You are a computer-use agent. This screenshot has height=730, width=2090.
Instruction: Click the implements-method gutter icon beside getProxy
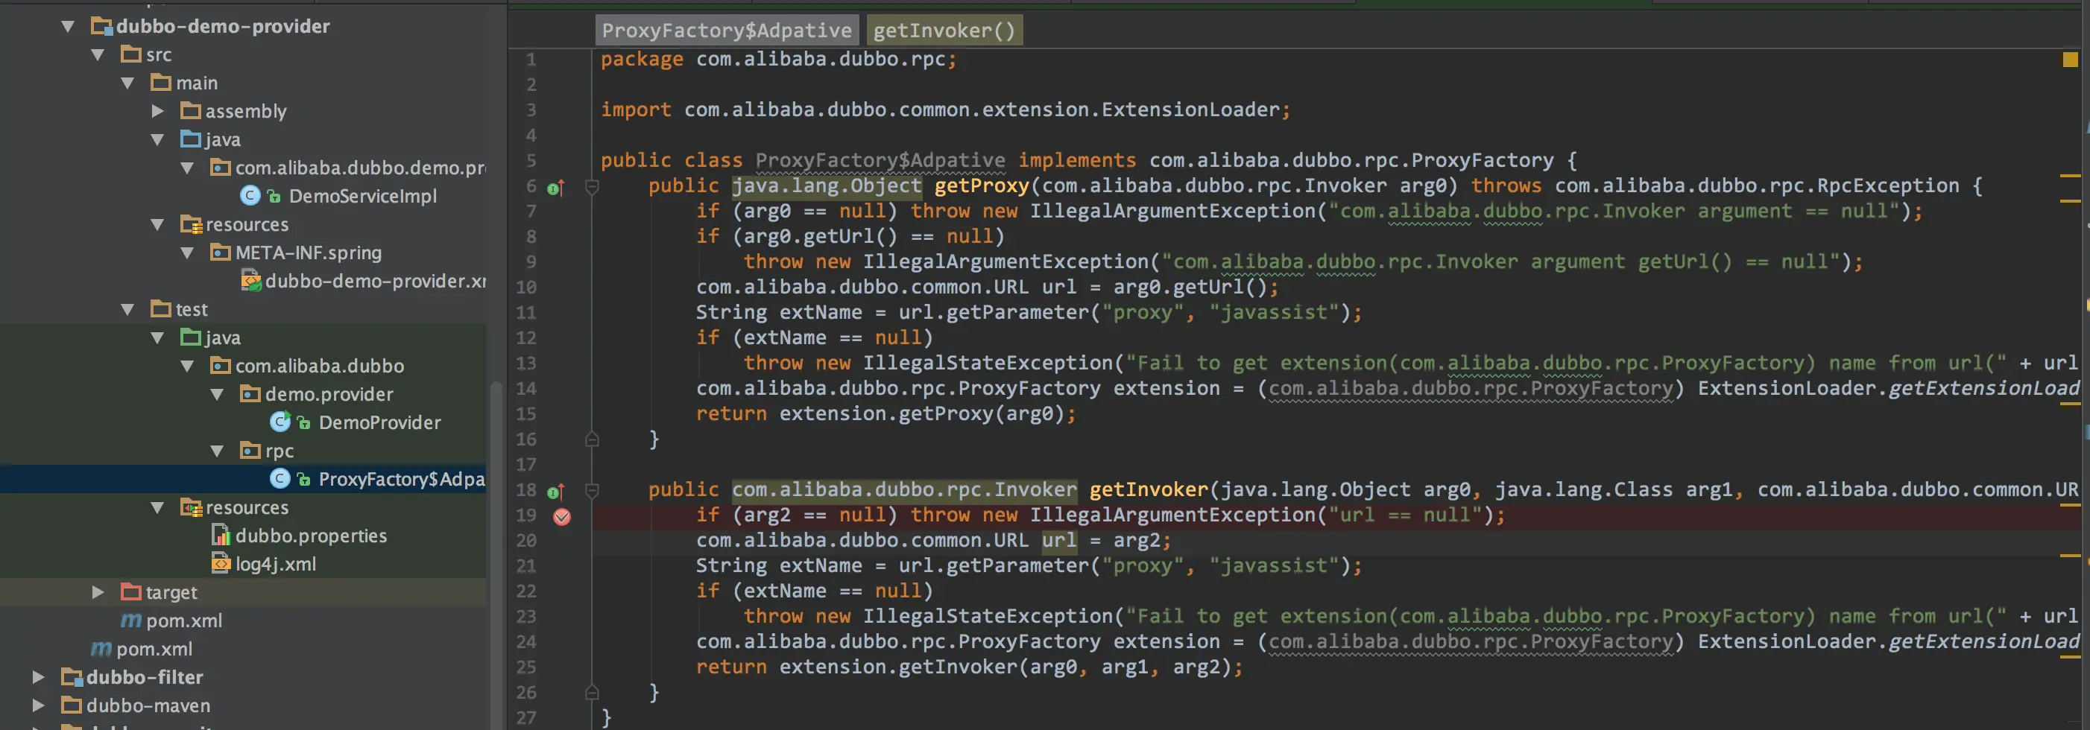coord(556,188)
